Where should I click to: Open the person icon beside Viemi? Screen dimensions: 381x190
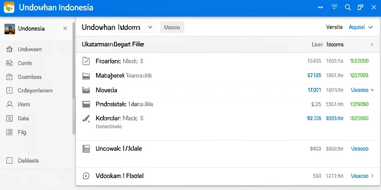click(x=9, y=104)
